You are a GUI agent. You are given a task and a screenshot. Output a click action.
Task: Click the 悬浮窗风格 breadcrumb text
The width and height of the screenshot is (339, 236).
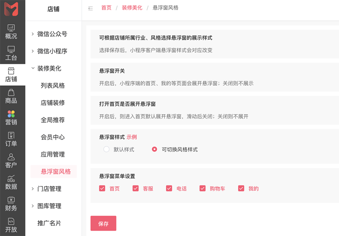click(x=165, y=8)
